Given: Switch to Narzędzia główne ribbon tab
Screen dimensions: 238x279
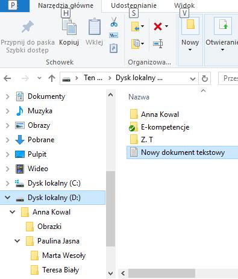Looking at the screenshot, I should 66,5.
